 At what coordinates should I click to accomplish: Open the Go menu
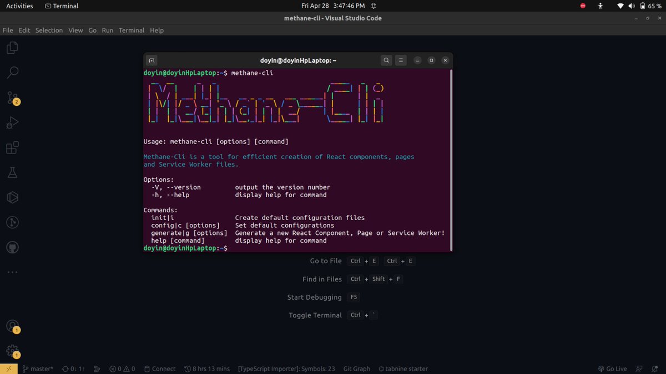(93, 30)
